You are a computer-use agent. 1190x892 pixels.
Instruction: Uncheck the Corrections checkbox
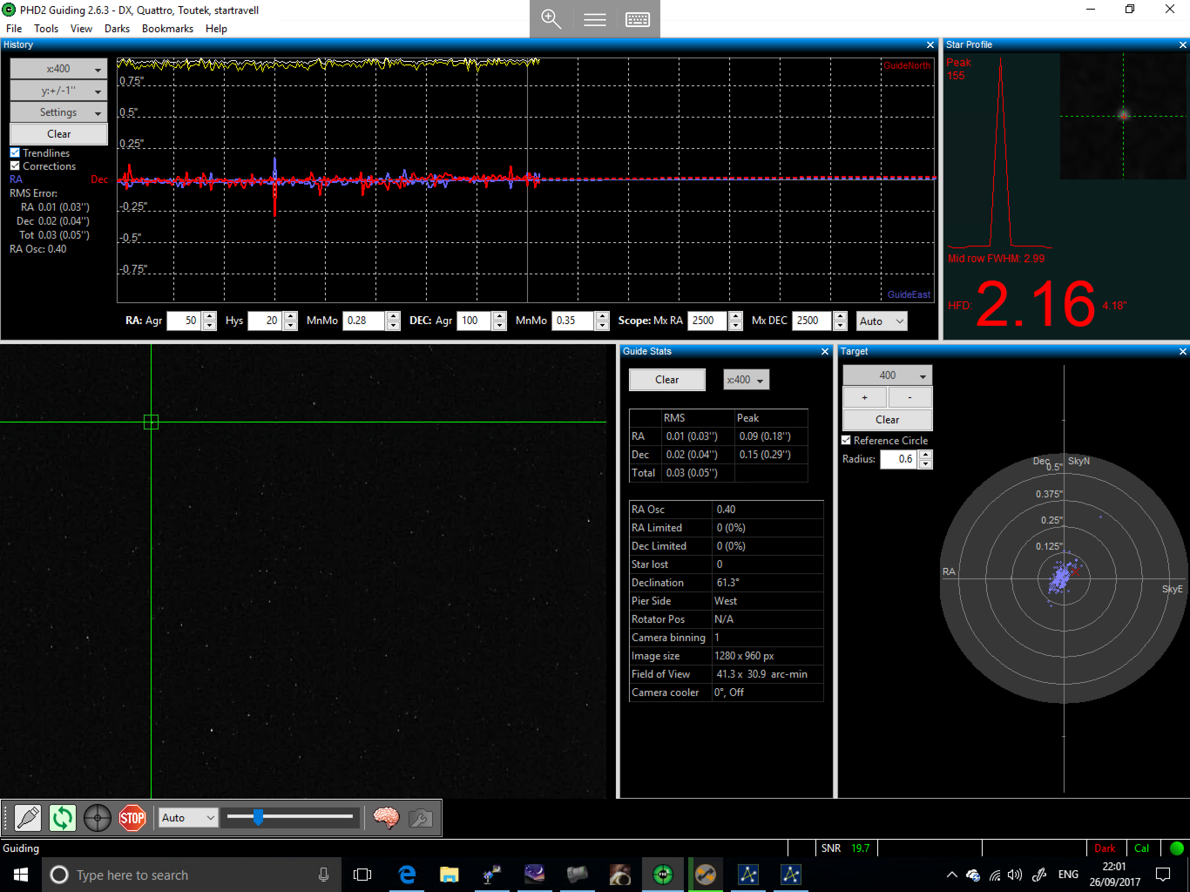[x=15, y=166]
